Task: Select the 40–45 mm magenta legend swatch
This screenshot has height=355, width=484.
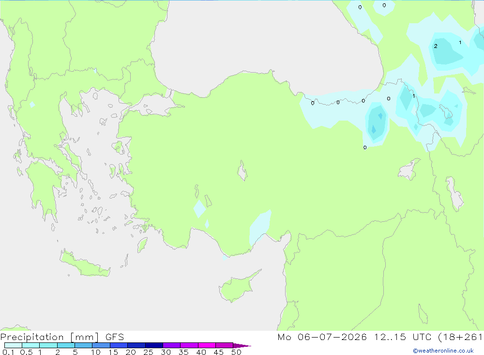Action: 207,345
